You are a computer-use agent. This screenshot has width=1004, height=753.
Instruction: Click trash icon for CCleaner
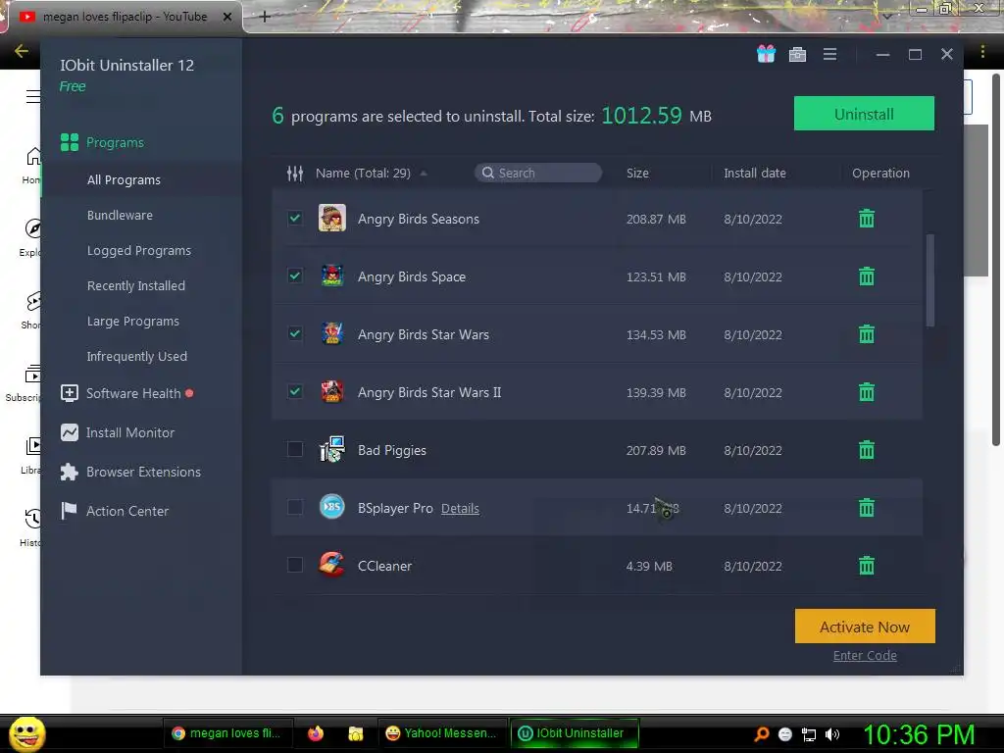867,566
